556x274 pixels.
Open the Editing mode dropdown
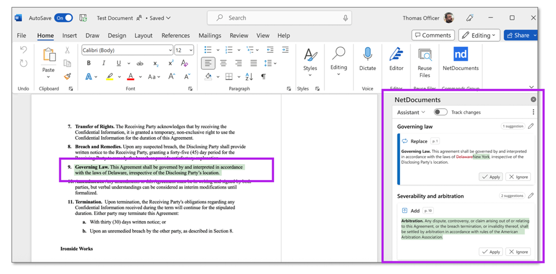(479, 35)
